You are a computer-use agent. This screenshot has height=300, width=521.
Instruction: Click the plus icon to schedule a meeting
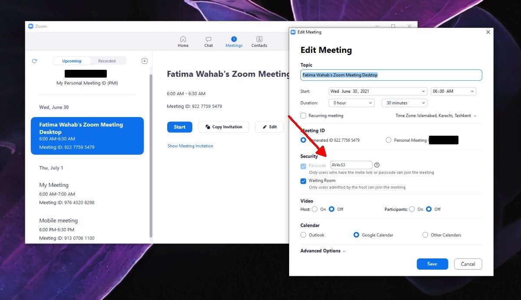click(144, 61)
